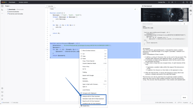Image resolution: width=193 pixels, height=108 pixels.
Task: Choose Copy in context menu
Action: (x=93, y=56)
